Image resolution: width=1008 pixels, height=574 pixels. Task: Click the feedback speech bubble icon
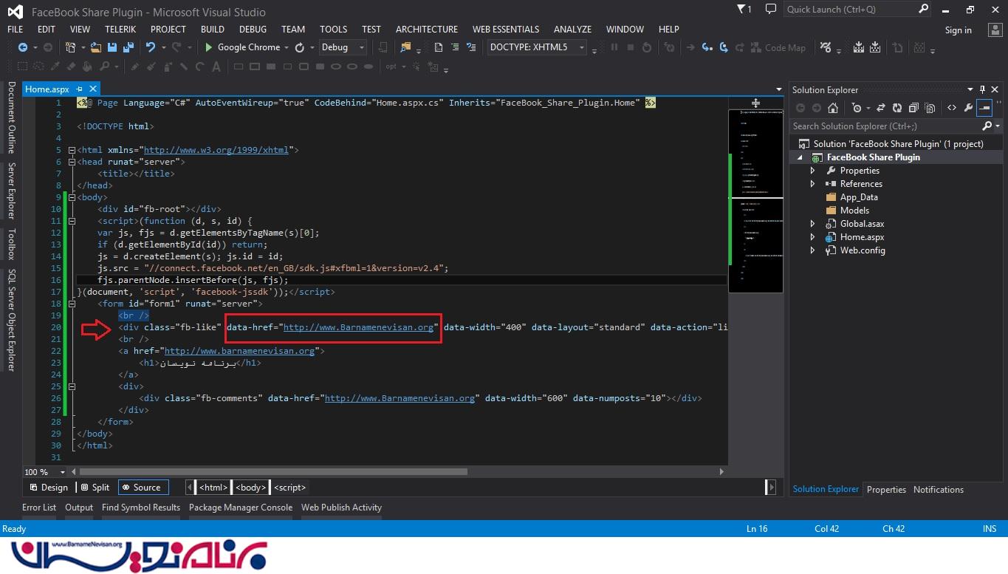tap(771, 10)
